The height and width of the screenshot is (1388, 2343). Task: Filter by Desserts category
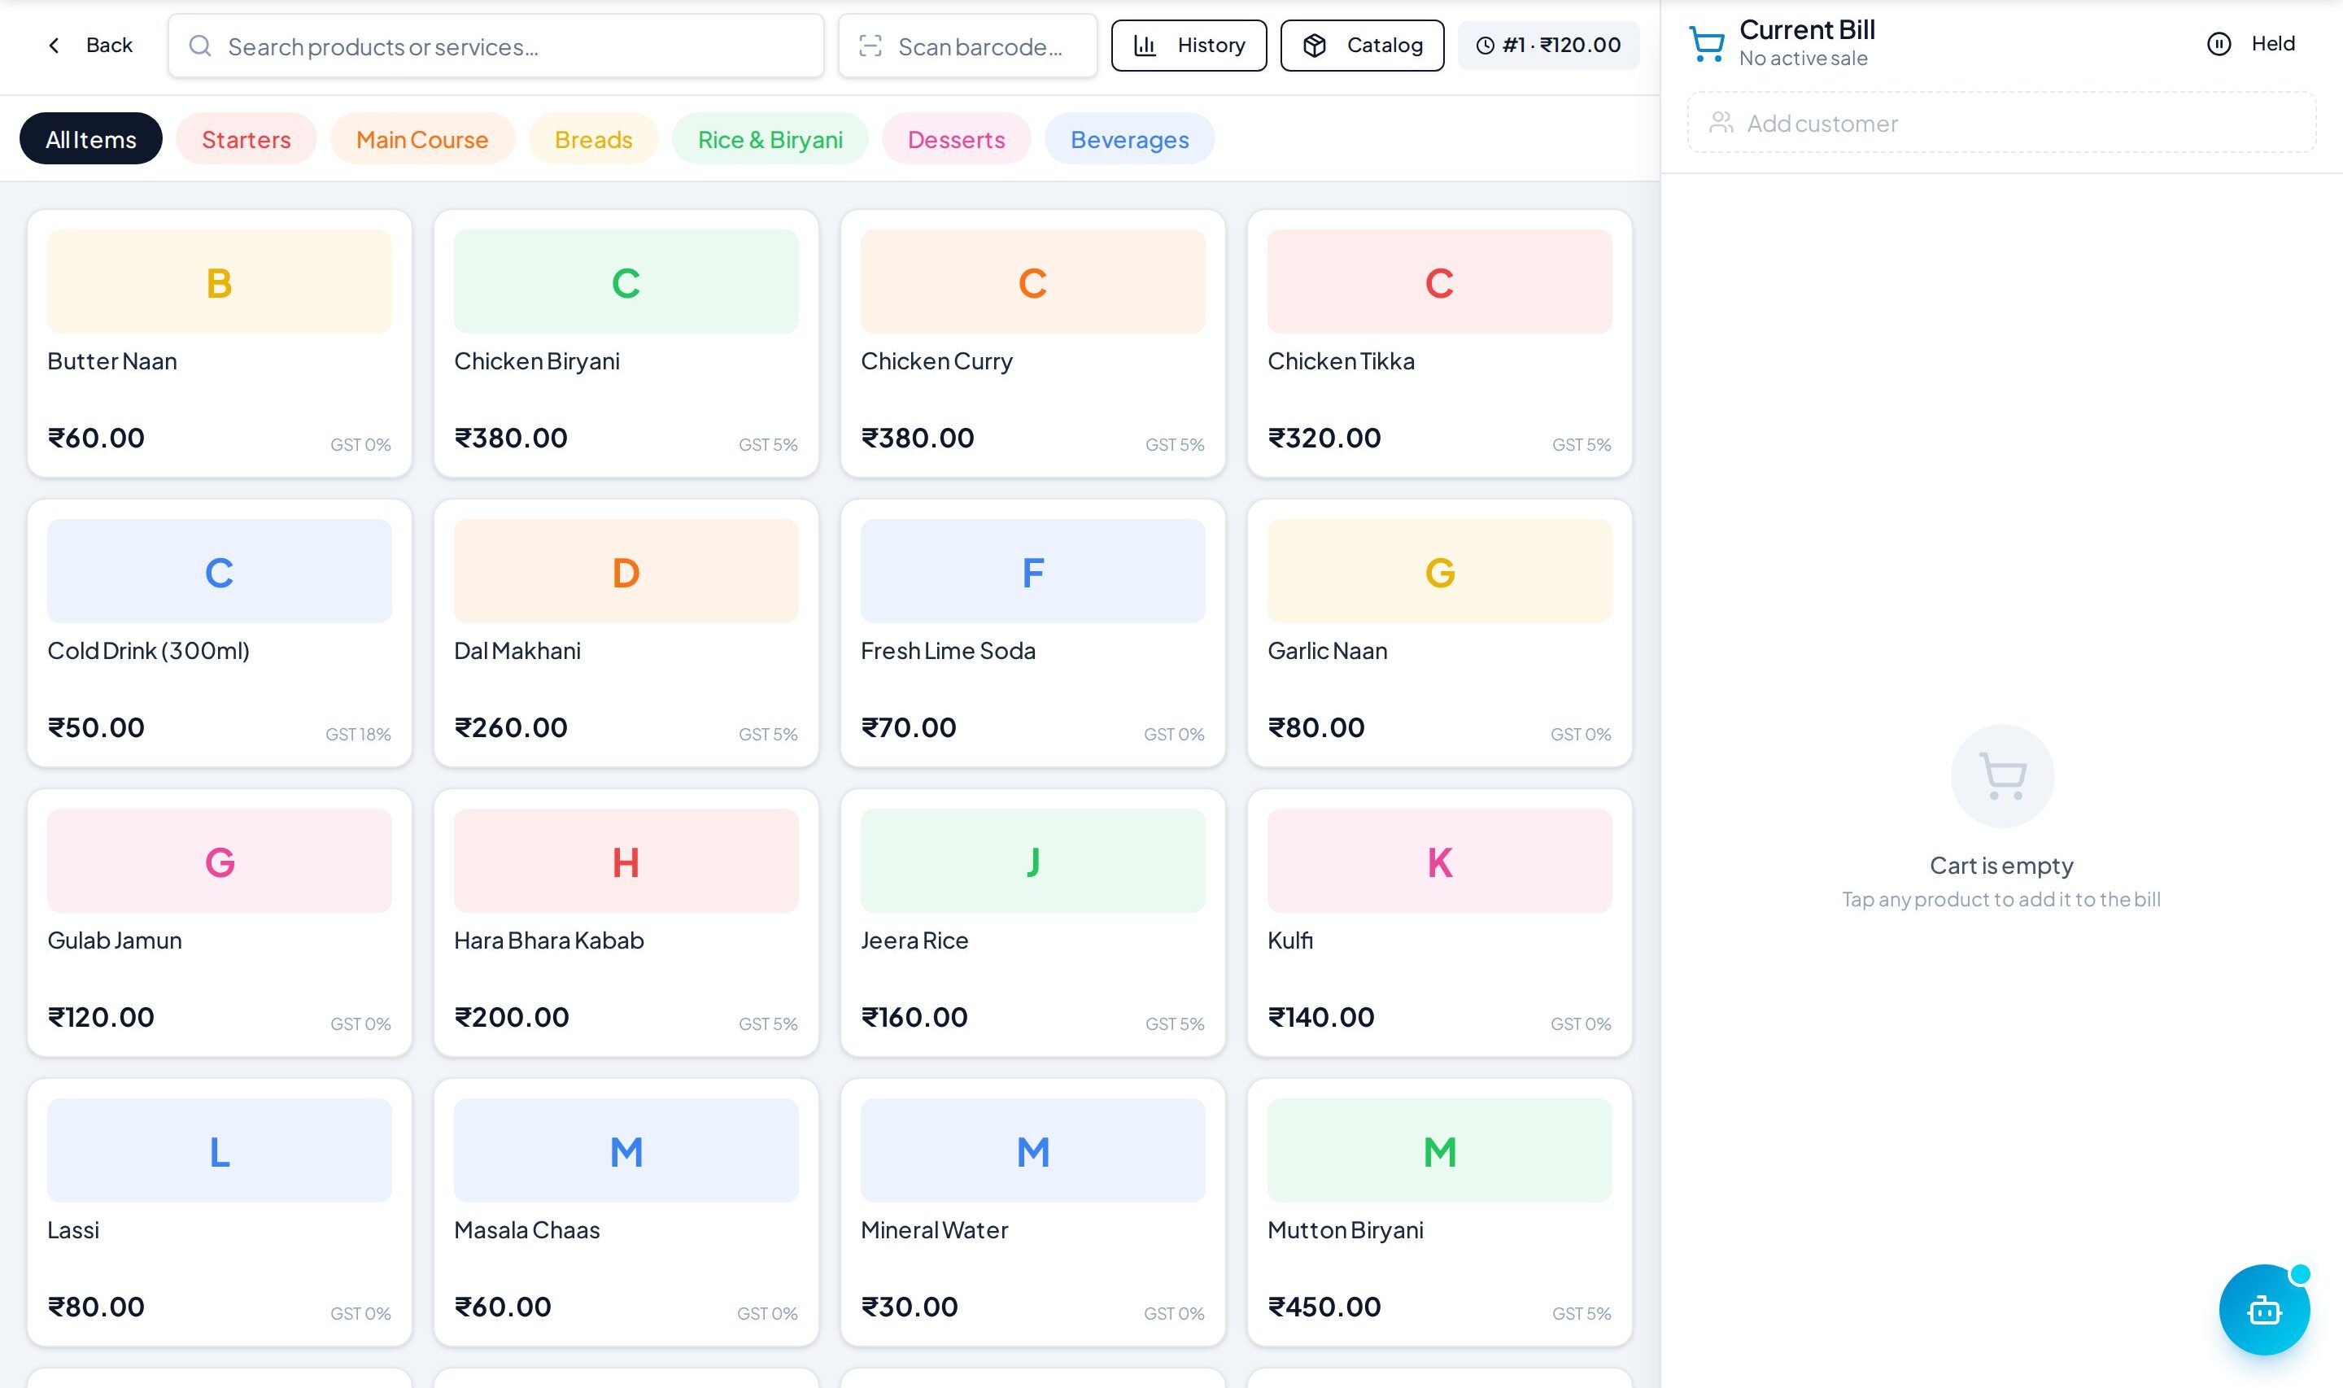coord(957,139)
